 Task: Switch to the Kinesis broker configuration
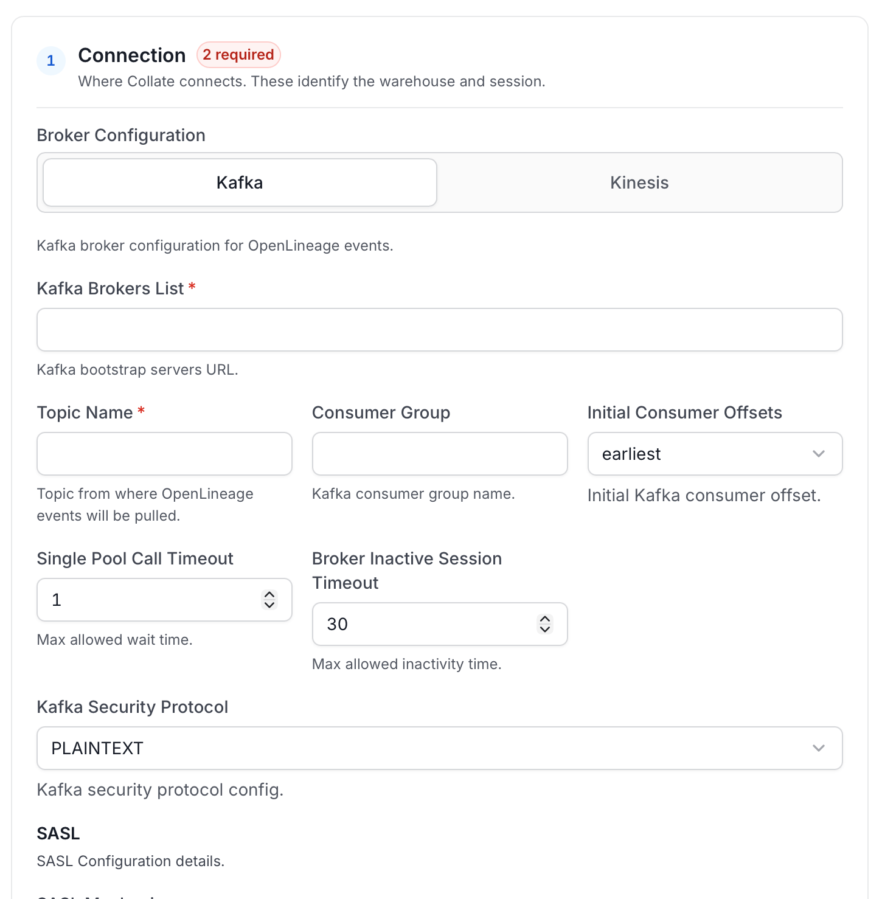pyautogui.click(x=639, y=182)
